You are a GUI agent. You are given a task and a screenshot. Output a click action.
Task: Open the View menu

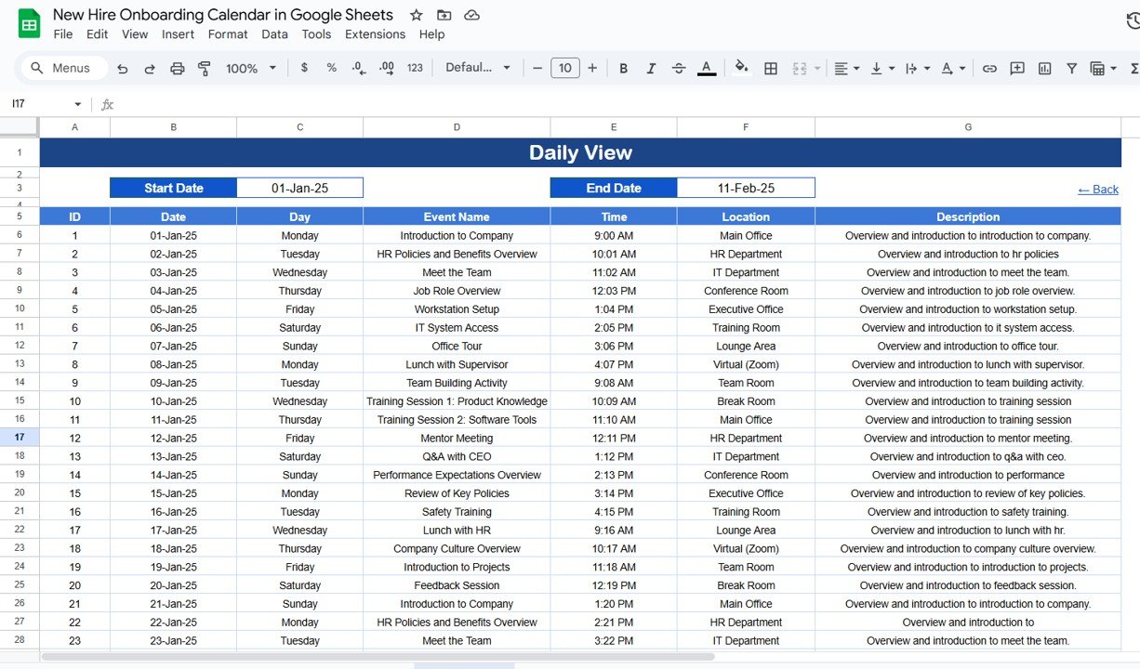point(135,34)
